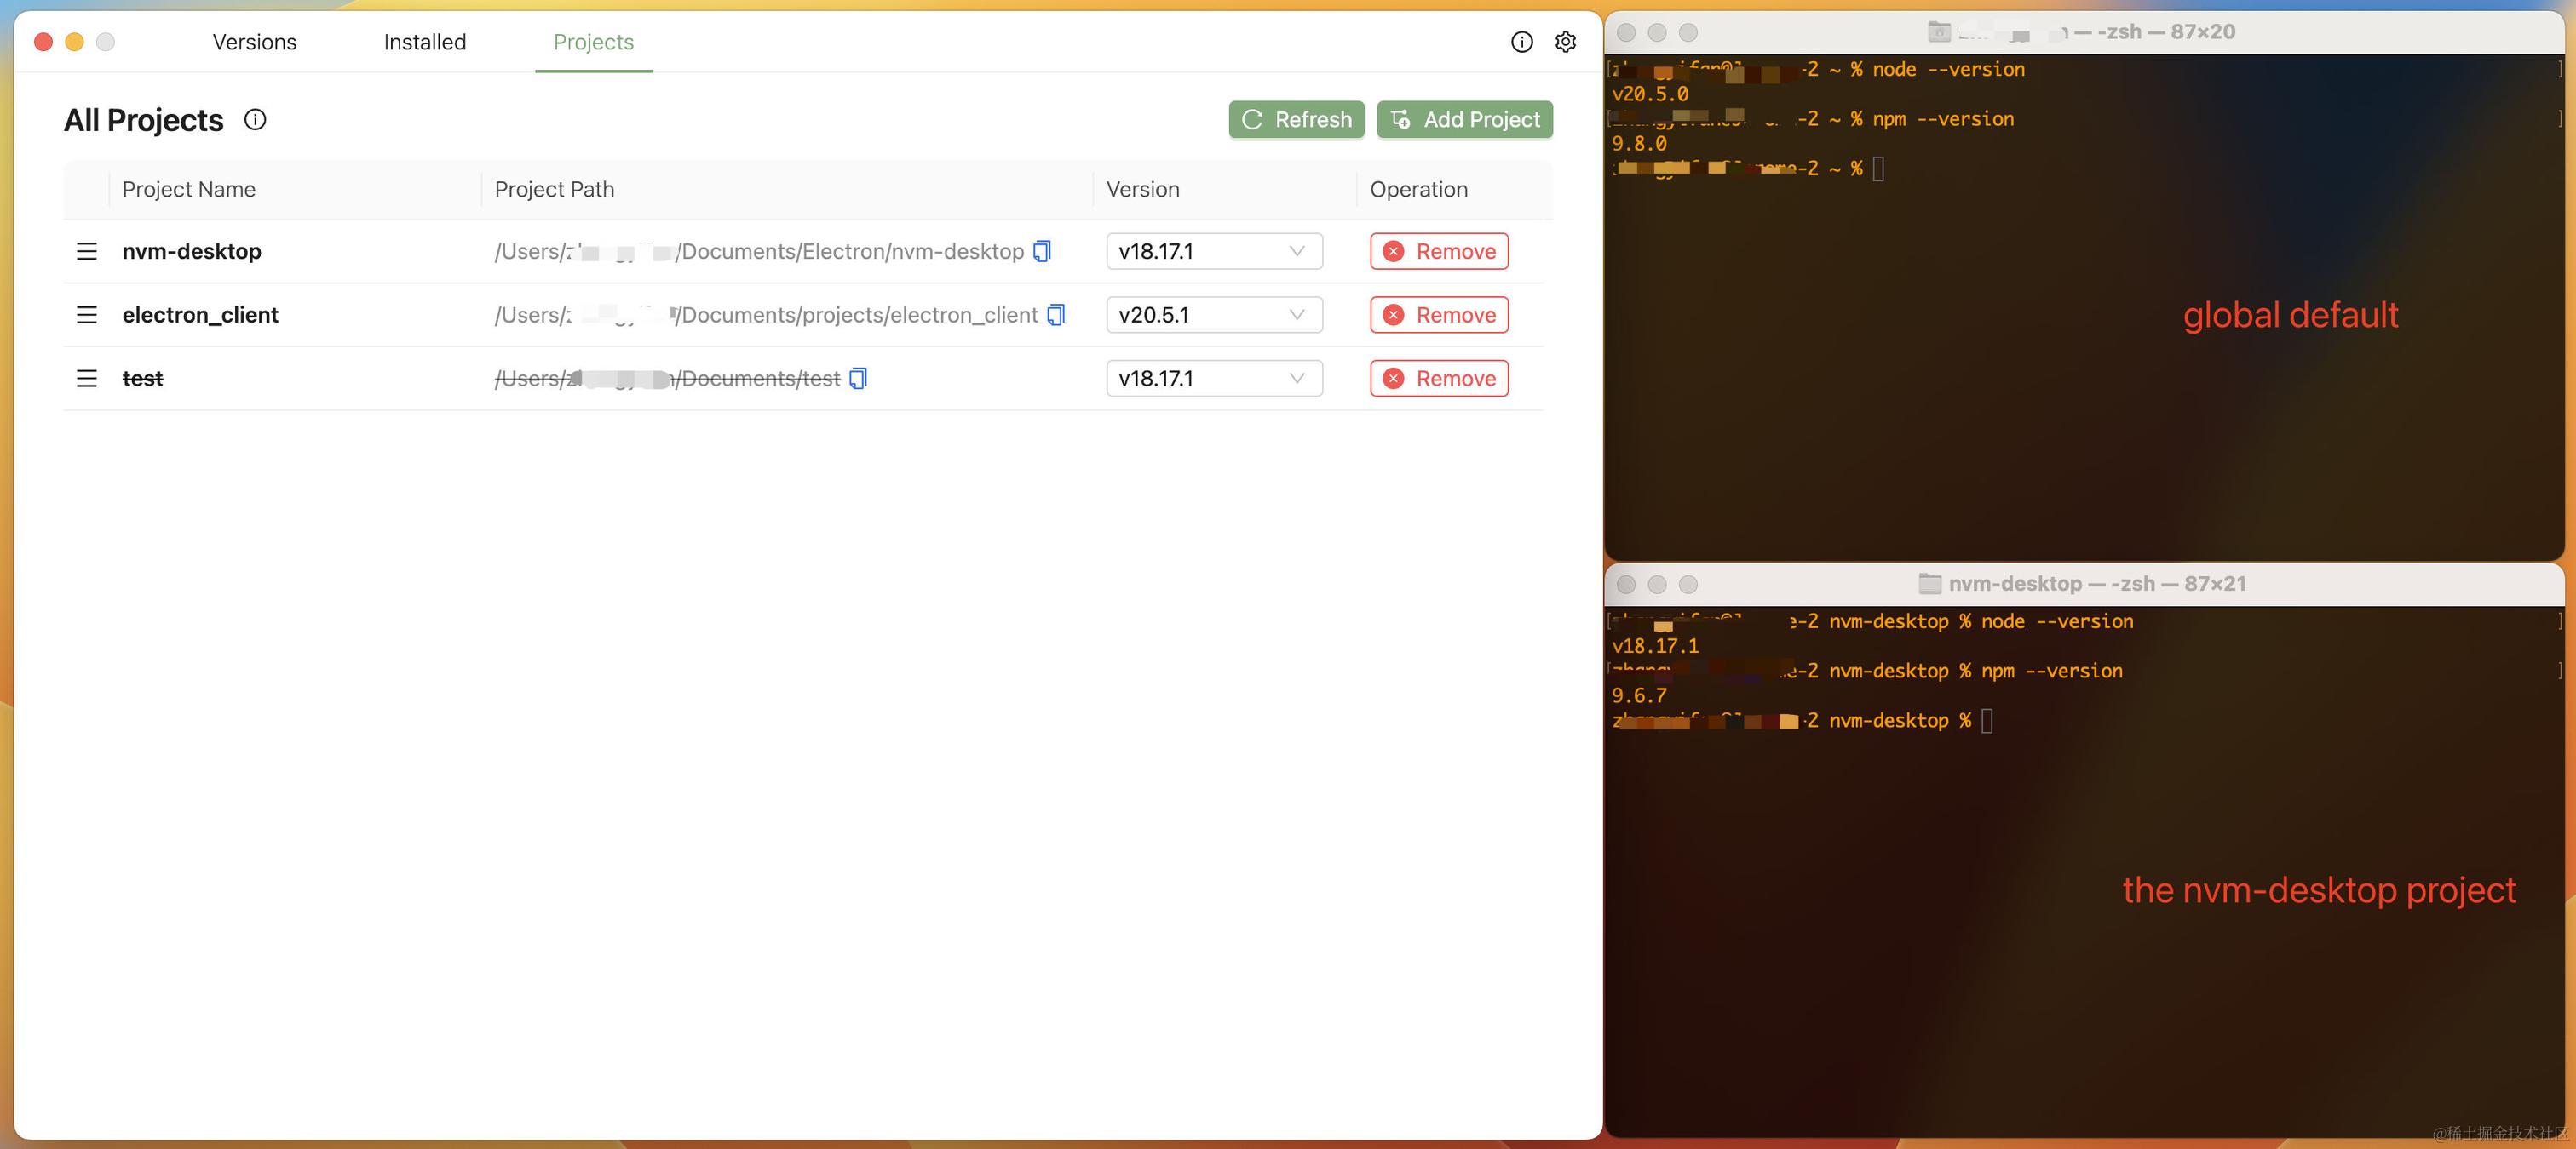Click drag handle of electron_client row
The image size is (2576, 1149).
(x=87, y=315)
